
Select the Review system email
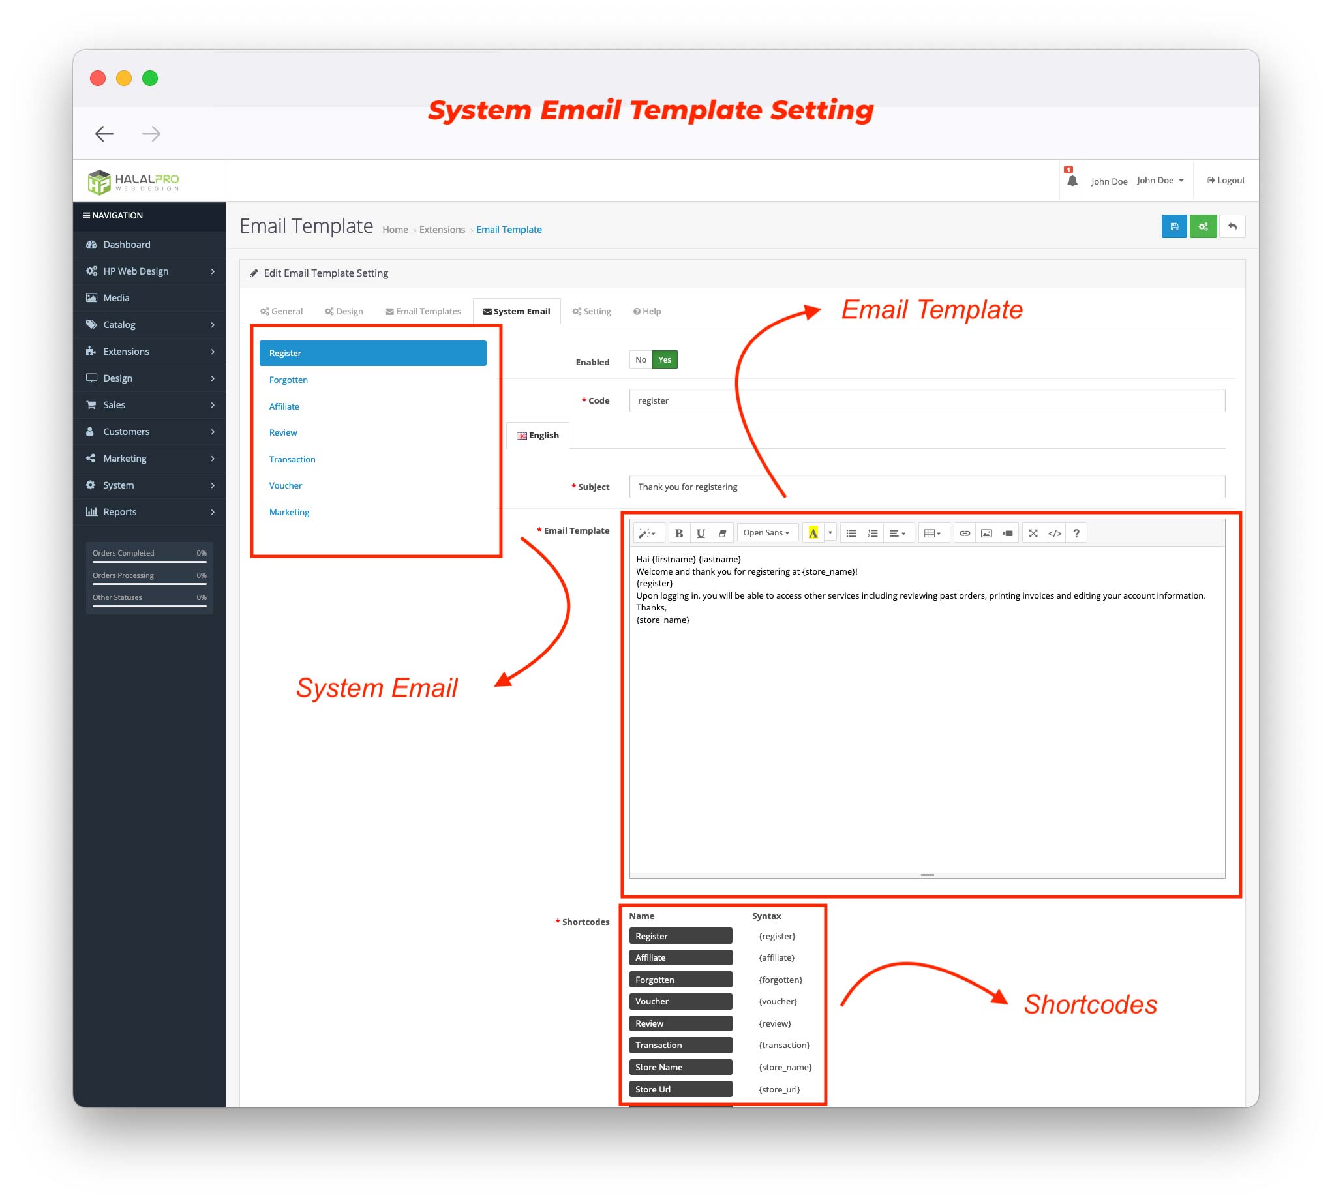[x=372, y=433]
